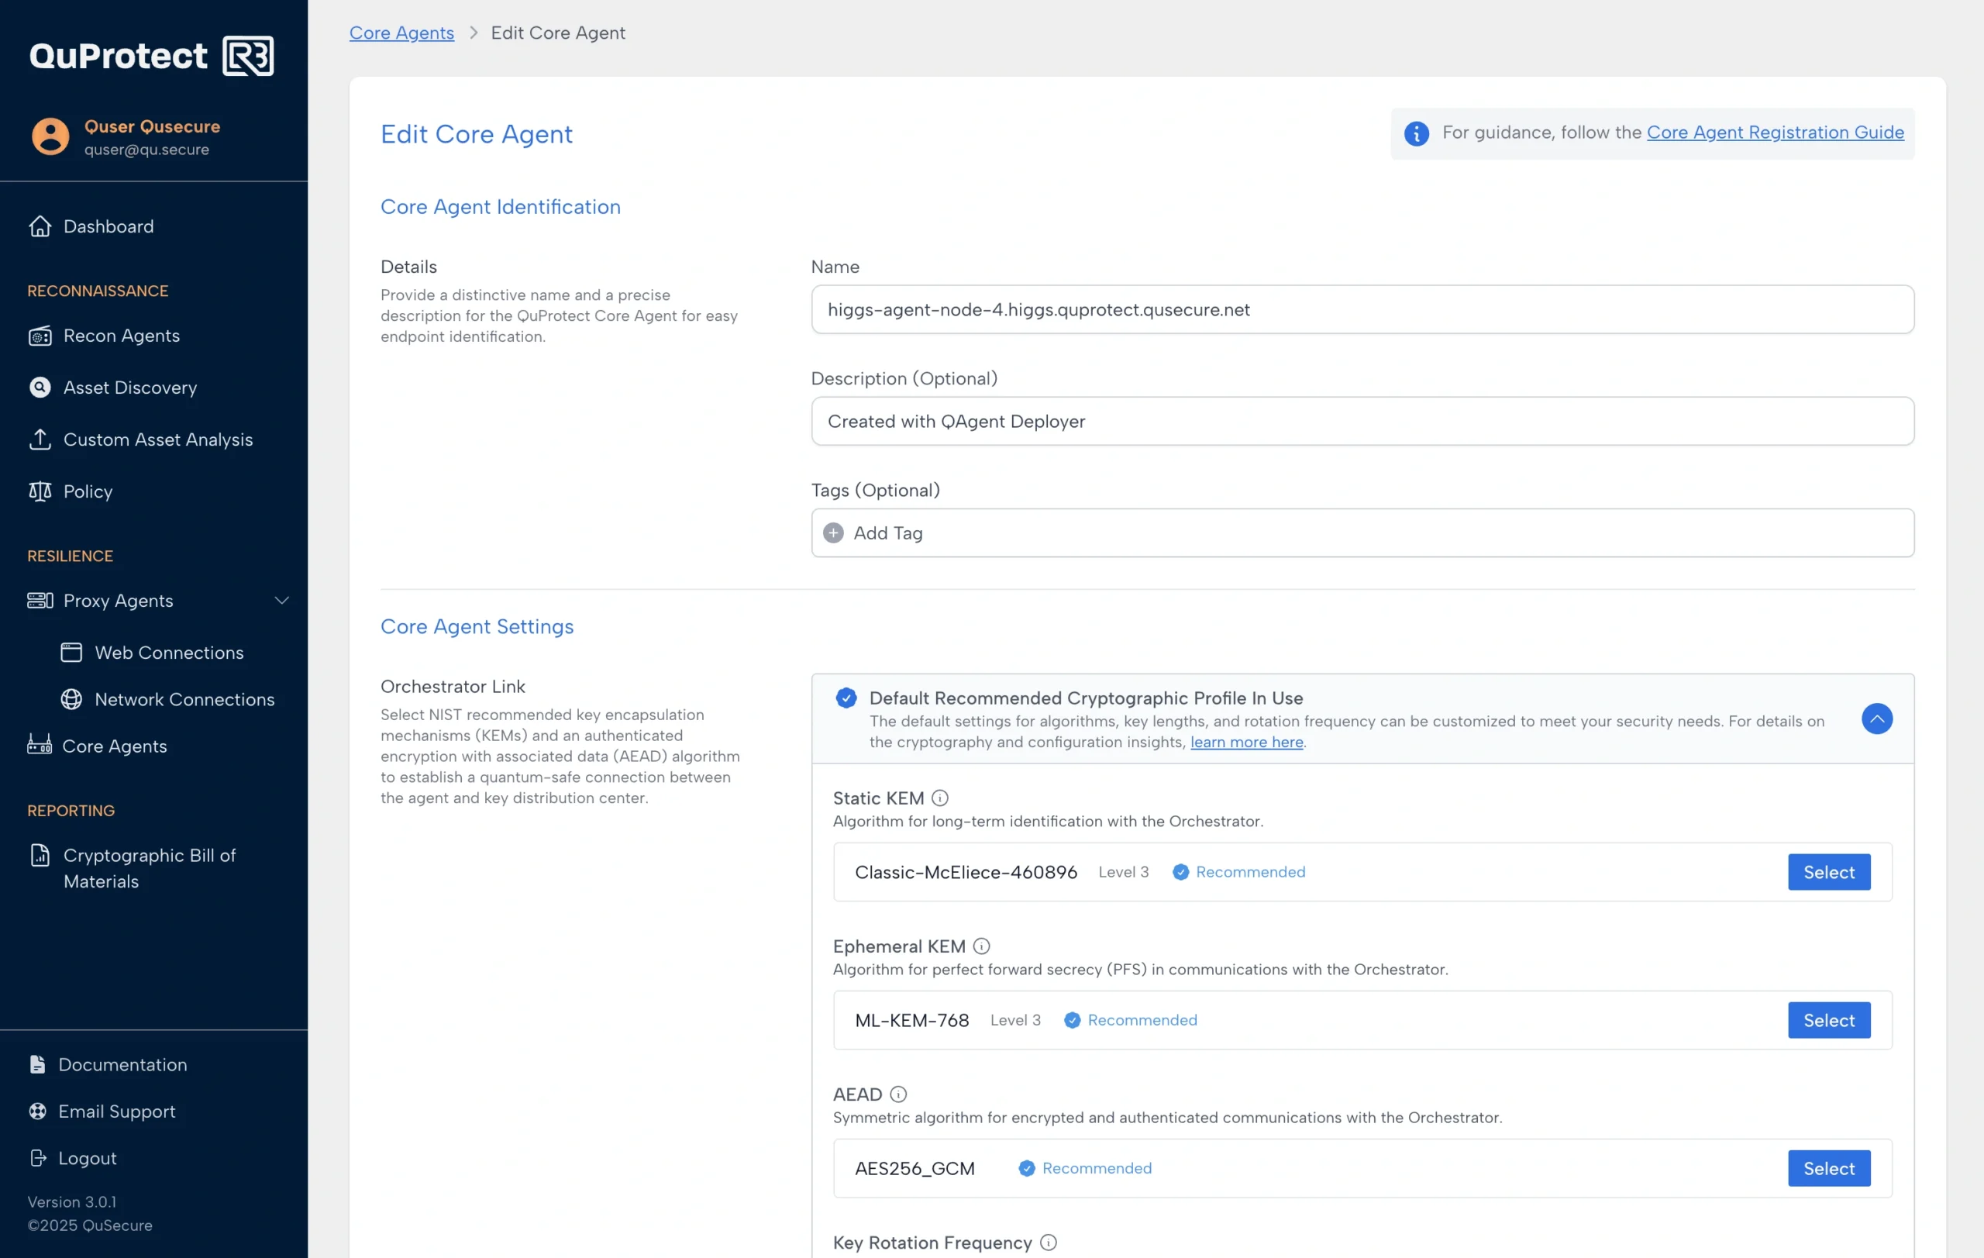Click the ML-KEM-768 recommended check badge
The width and height of the screenshot is (1984, 1258).
point(1071,1020)
